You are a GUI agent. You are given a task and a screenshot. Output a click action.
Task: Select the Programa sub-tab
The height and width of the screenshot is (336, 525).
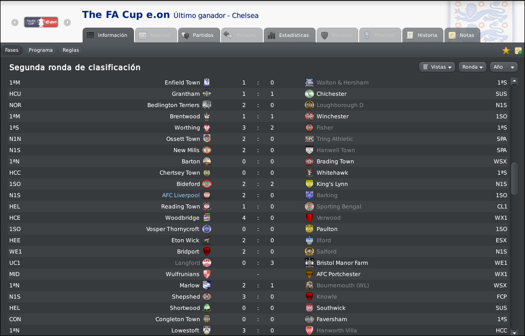click(x=41, y=50)
